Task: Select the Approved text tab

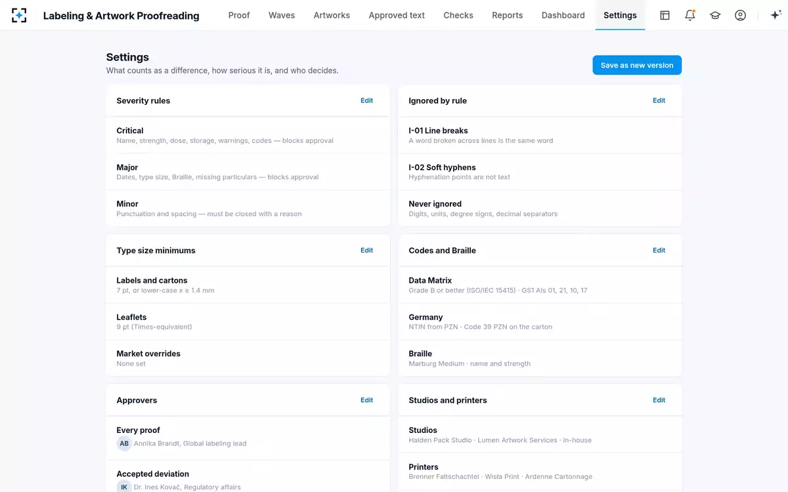Action: point(397,15)
